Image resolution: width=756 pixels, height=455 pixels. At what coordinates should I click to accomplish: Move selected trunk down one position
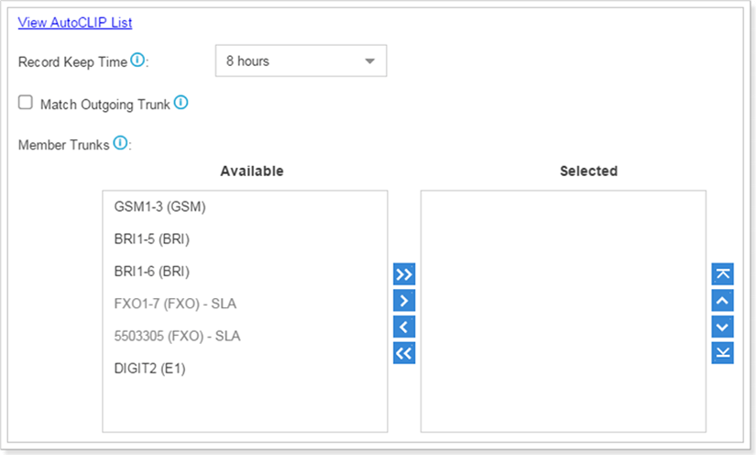pyautogui.click(x=722, y=327)
